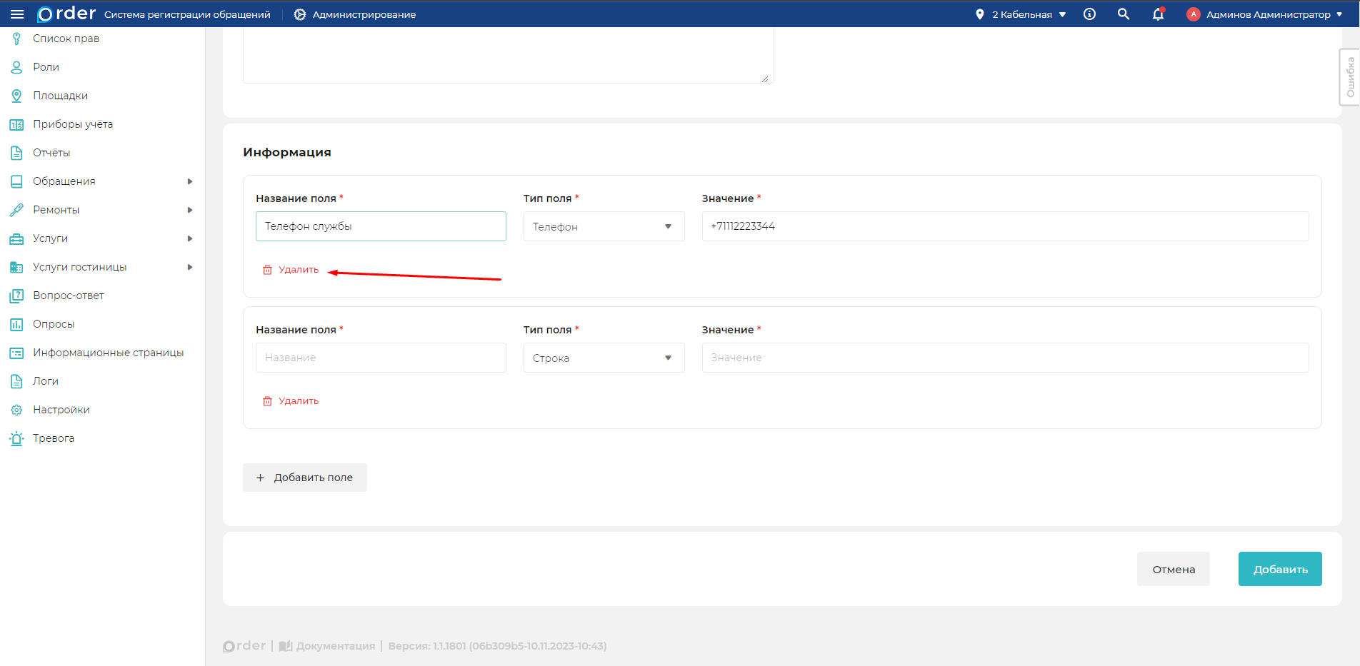This screenshot has width=1360, height=666.
Task: Click Добавить поле button
Action: (x=305, y=478)
